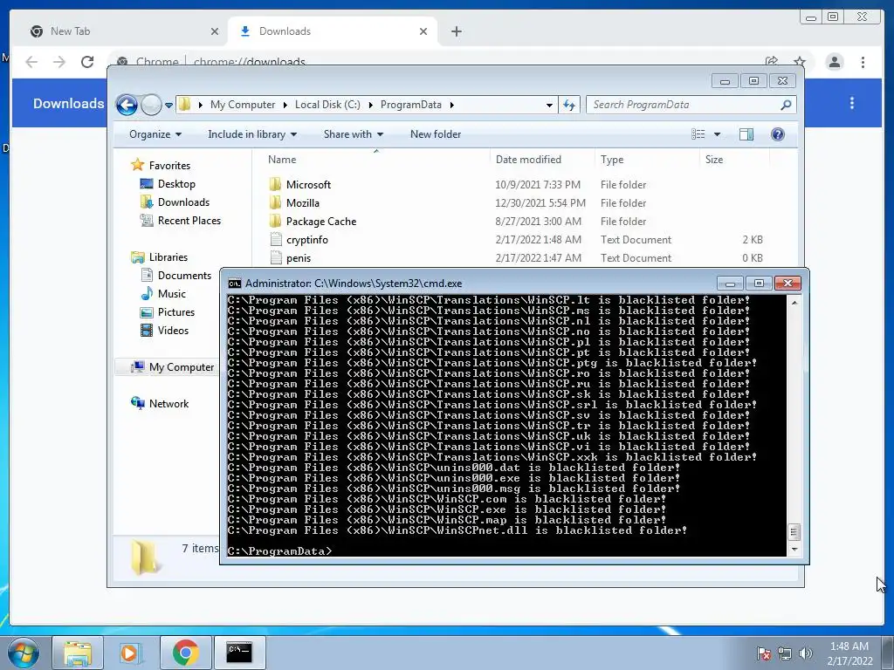This screenshot has height=670, width=894.
Task: Click the volume speaker tray icon
Action: click(x=805, y=653)
